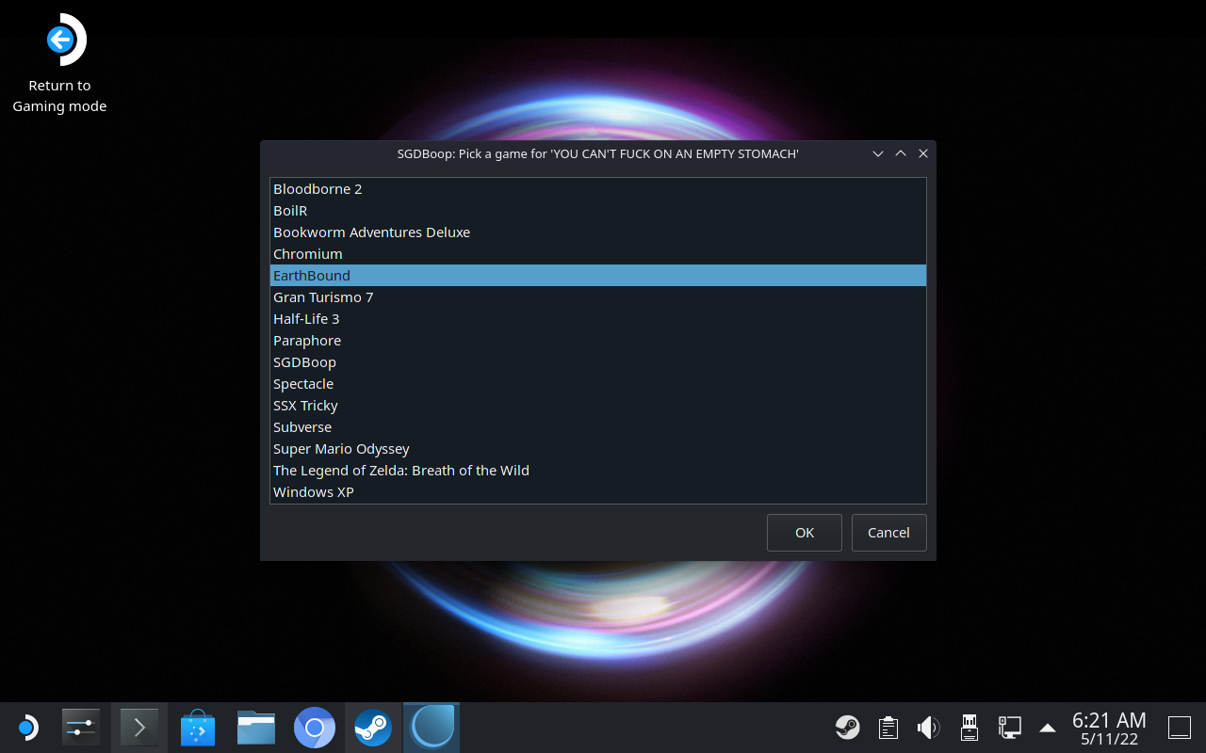Open removable devices tray icon
Screen dimensions: 1206x753
[969, 728]
